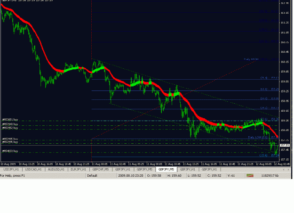This screenshot has height=213, width=294.
Task: Click the current price 157.59 marker
Action: coord(285,146)
